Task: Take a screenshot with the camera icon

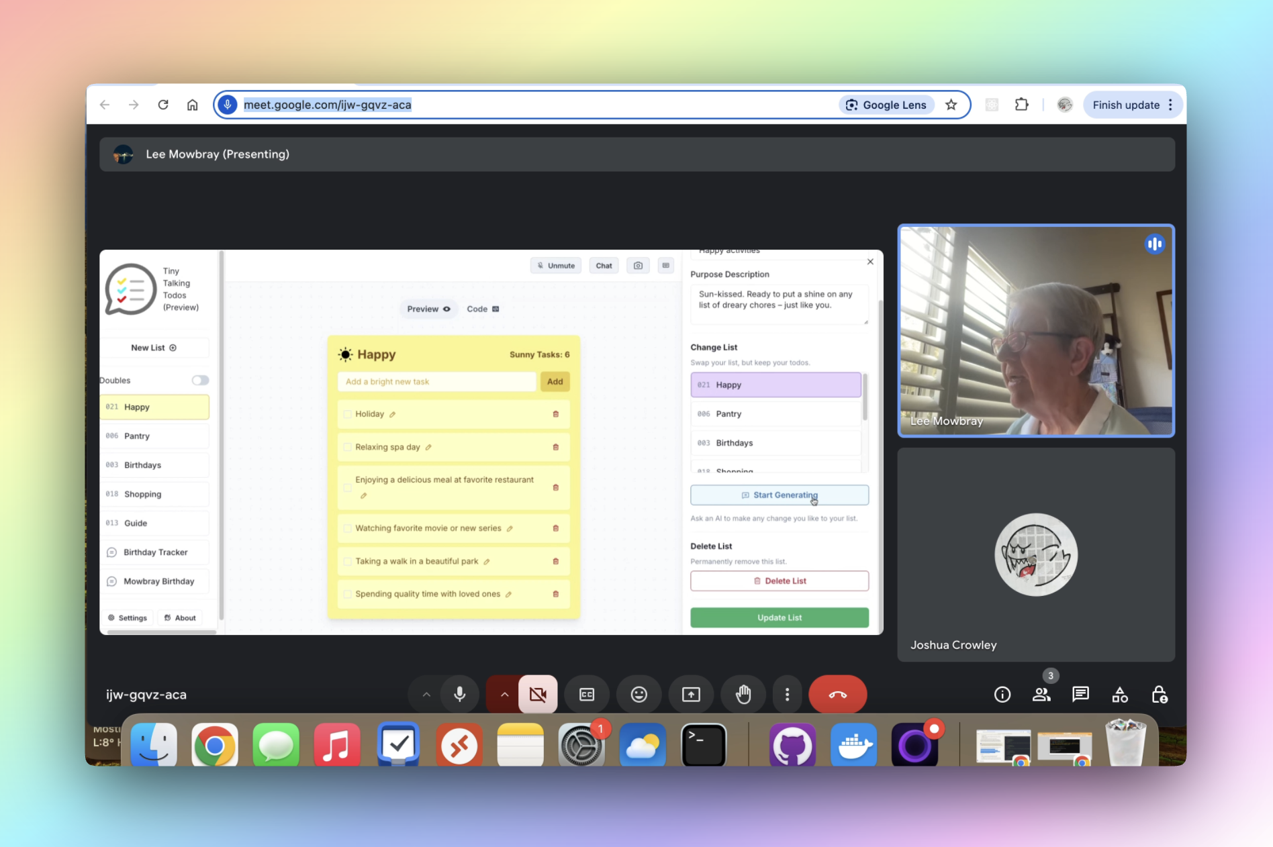Action: pos(638,265)
